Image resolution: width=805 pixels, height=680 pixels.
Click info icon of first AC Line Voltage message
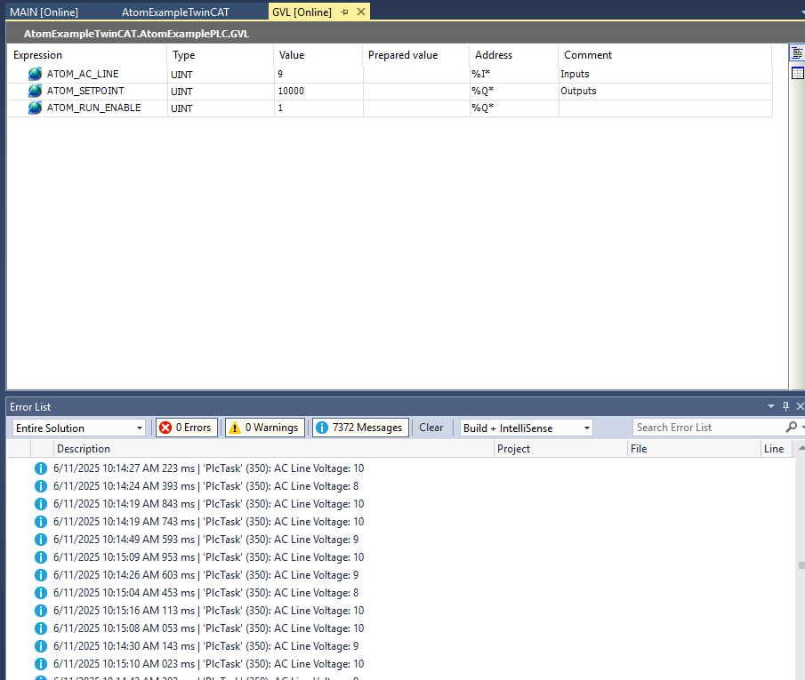[x=40, y=468]
